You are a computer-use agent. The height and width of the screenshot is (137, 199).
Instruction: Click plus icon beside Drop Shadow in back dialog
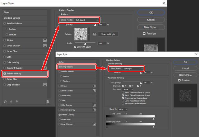[x=45, y=85]
